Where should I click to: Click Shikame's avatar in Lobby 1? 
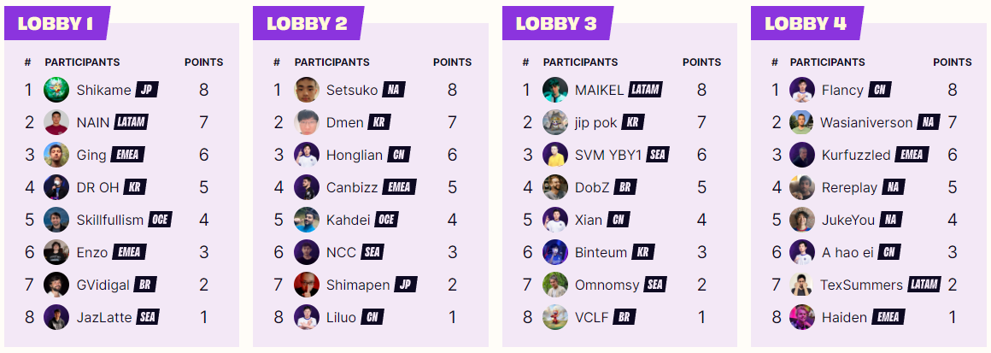pyautogui.click(x=56, y=90)
